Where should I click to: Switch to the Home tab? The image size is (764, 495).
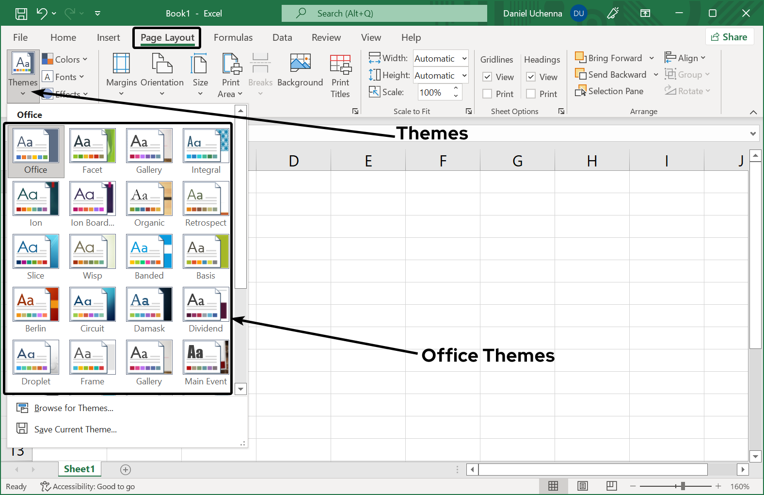(63, 37)
